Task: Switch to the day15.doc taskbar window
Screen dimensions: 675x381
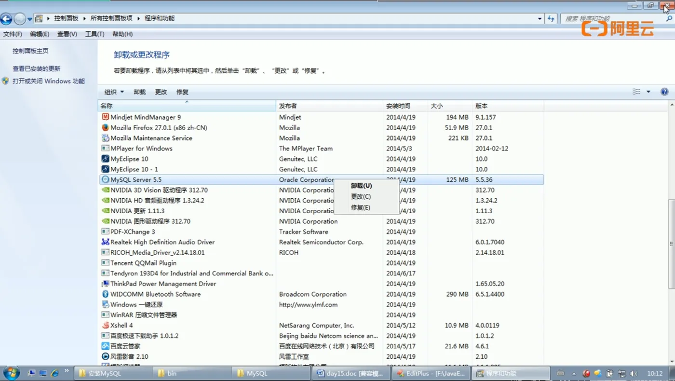Action: click(x=351, y=373)
